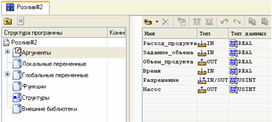Click the Структура программы column header
Image resolution: width=272 pixels, height=122 pixels.
54,33
